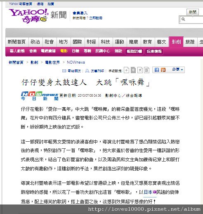The width and height of the screenshot is (203, 214).
Task: Open the 地方 news tab
Action: pos(63,42)
